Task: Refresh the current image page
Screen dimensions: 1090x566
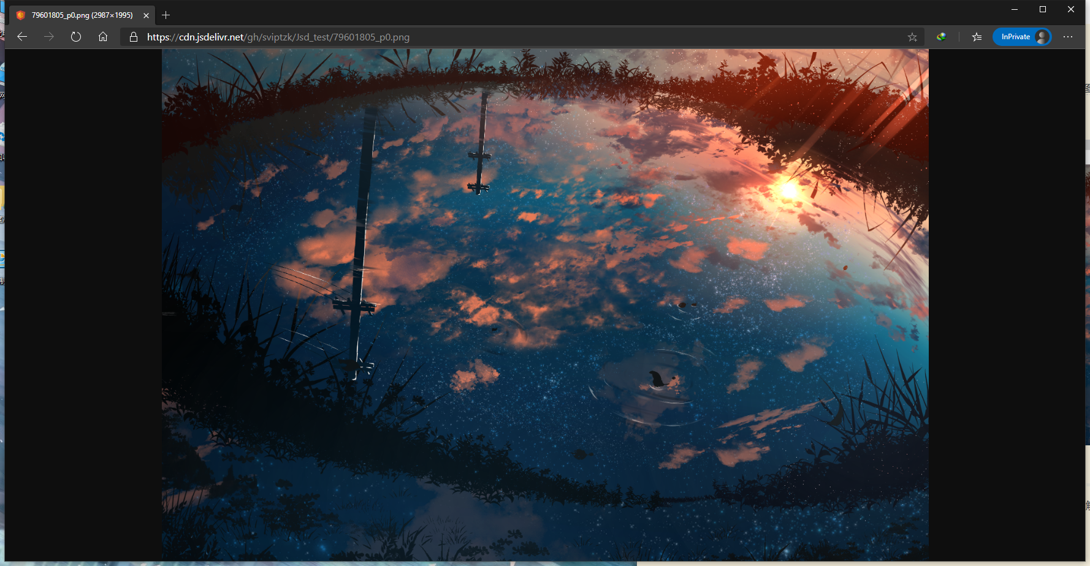Action: [76, 37]
